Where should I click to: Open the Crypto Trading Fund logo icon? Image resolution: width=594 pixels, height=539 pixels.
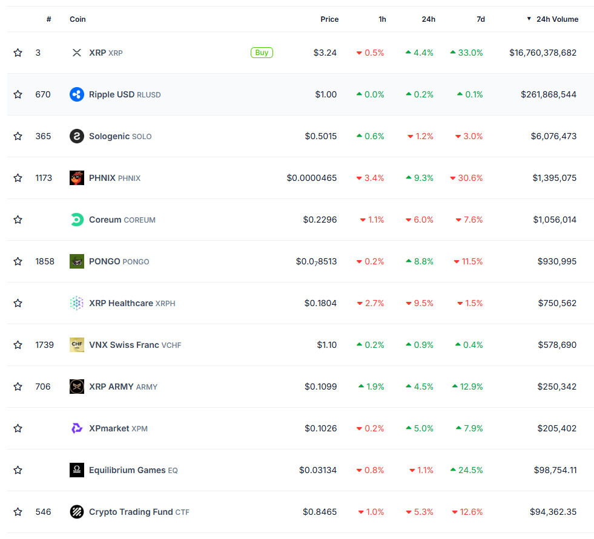pos(77,512)
